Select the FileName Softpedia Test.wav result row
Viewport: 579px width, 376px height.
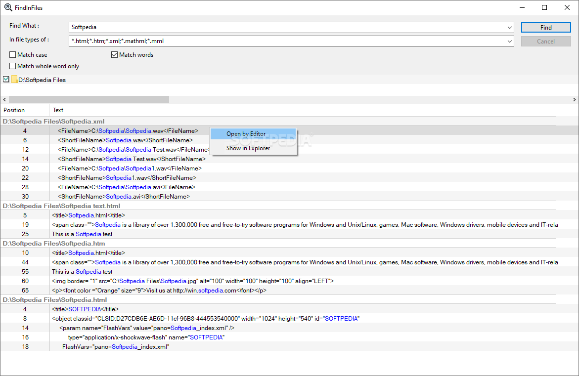290,149
